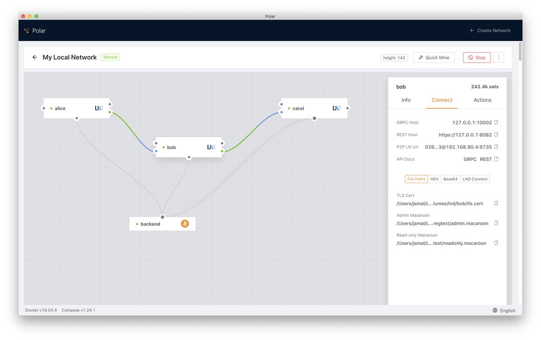Open REST API docs link
The height and width of the screenshot is (340, 541).
coord(486,159)
